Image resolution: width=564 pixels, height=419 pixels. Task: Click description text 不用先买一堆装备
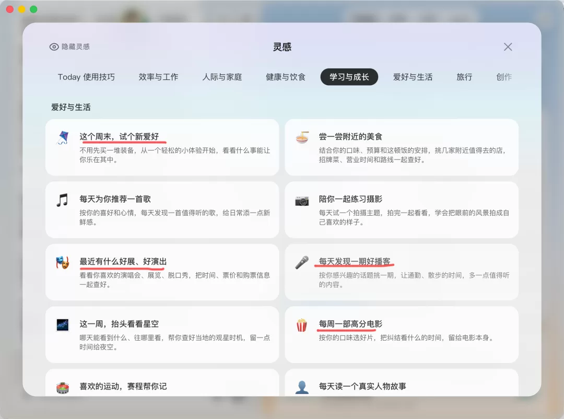tap(175, 155)
